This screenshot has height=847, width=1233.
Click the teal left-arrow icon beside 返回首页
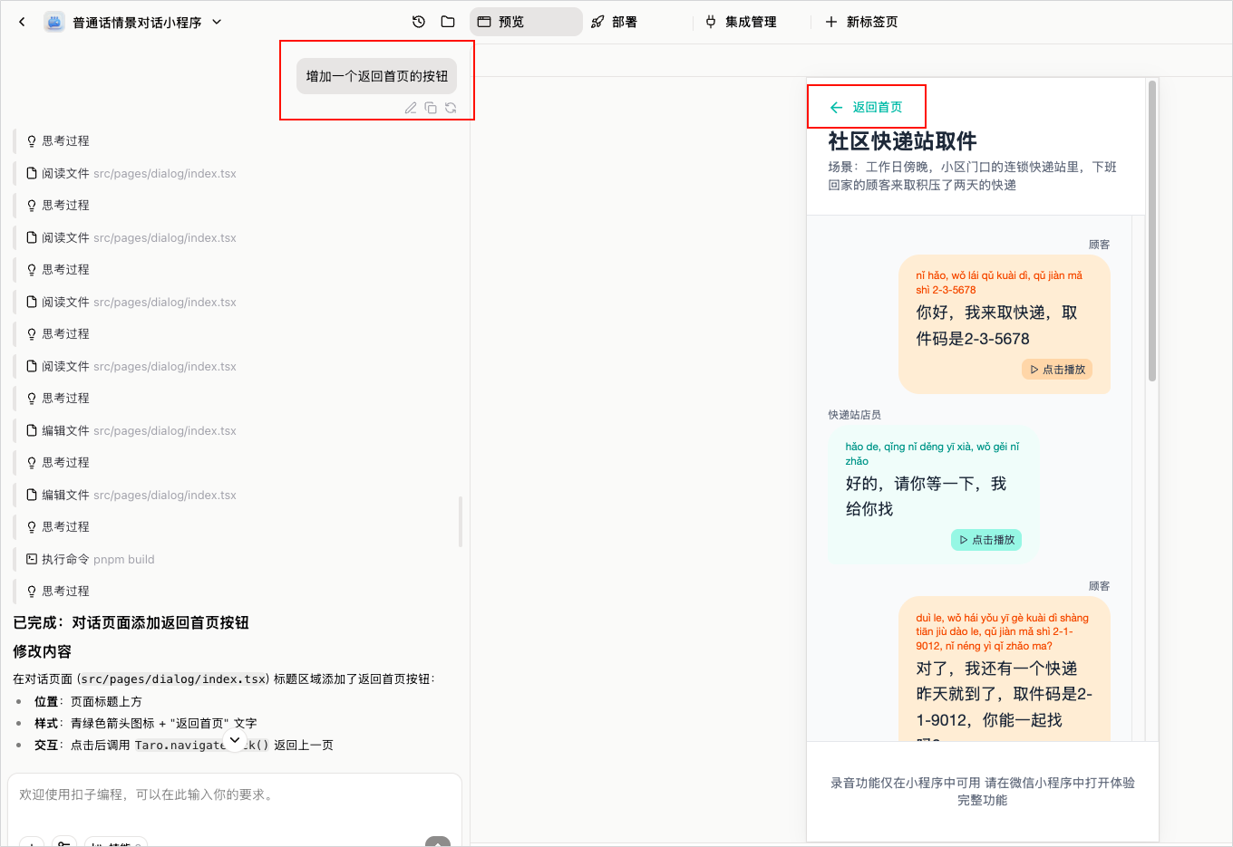pos(836,107)
